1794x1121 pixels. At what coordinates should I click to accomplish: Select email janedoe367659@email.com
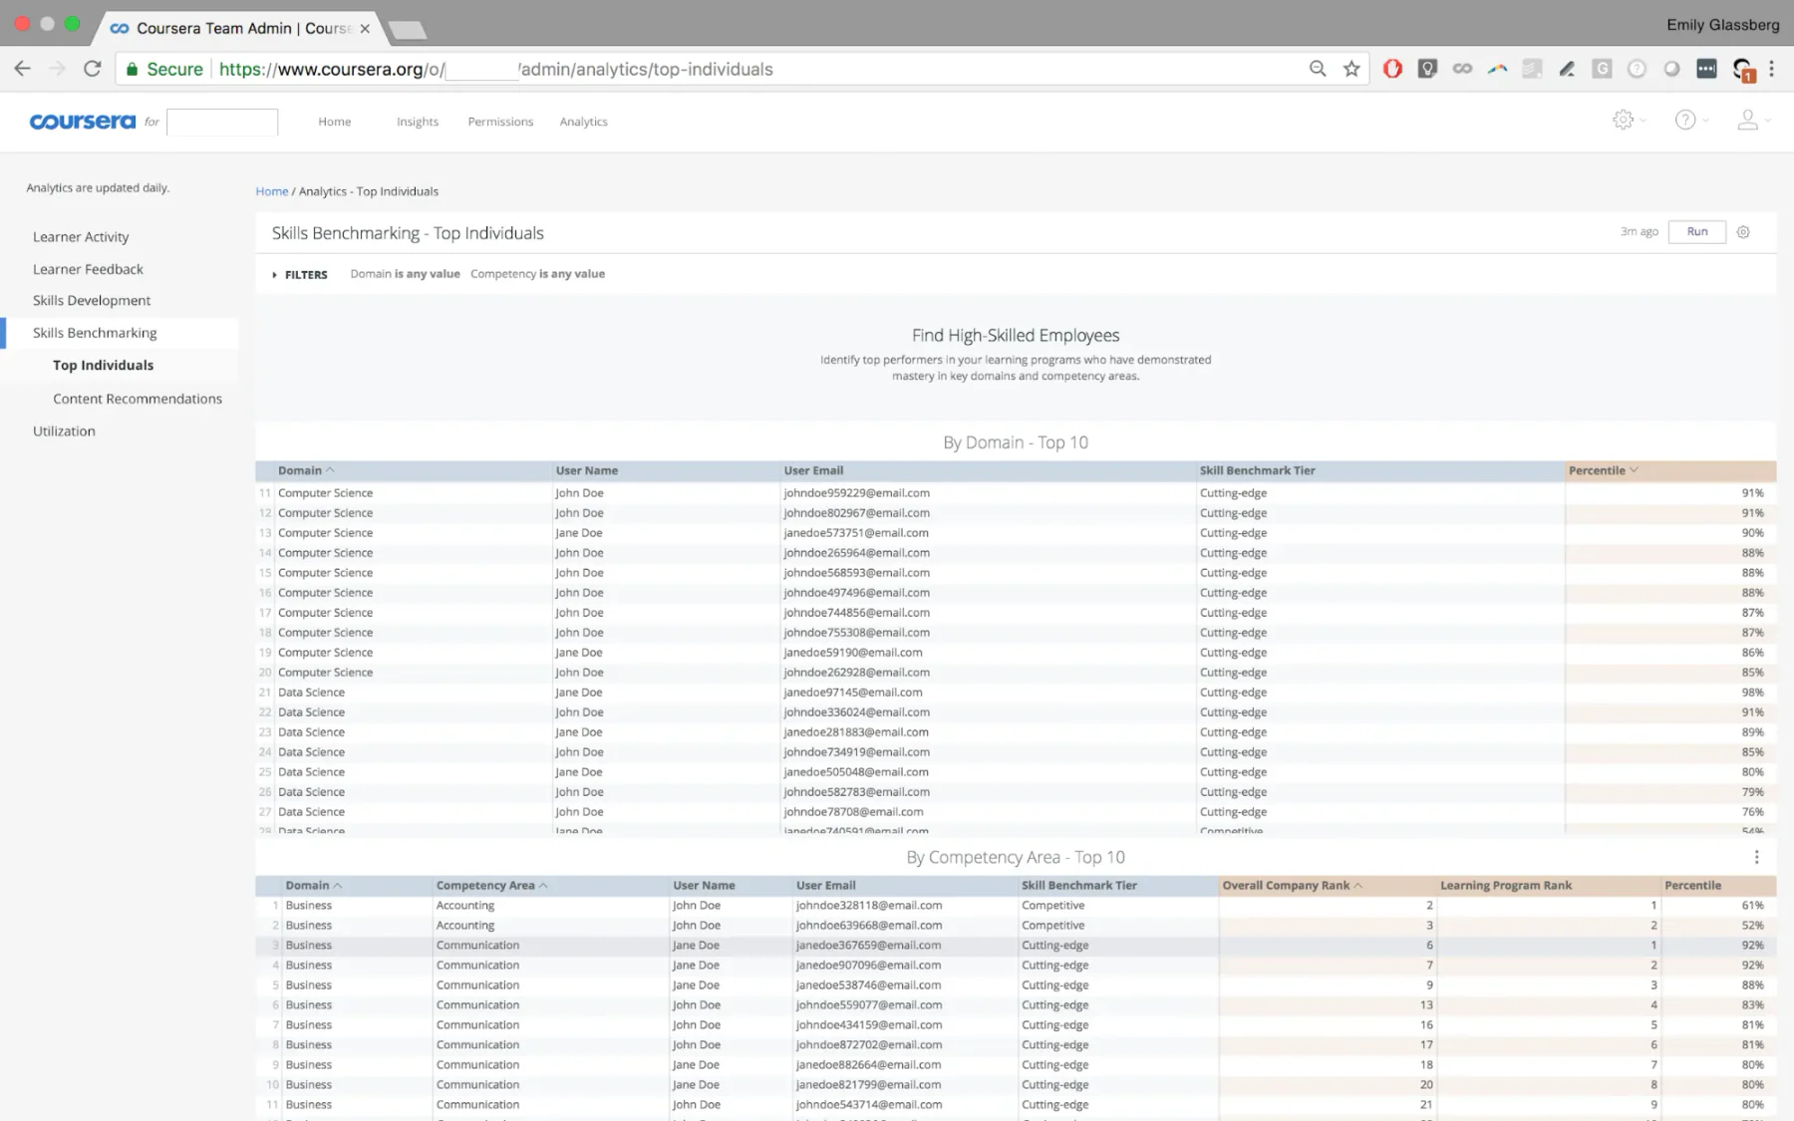(868, 946)
